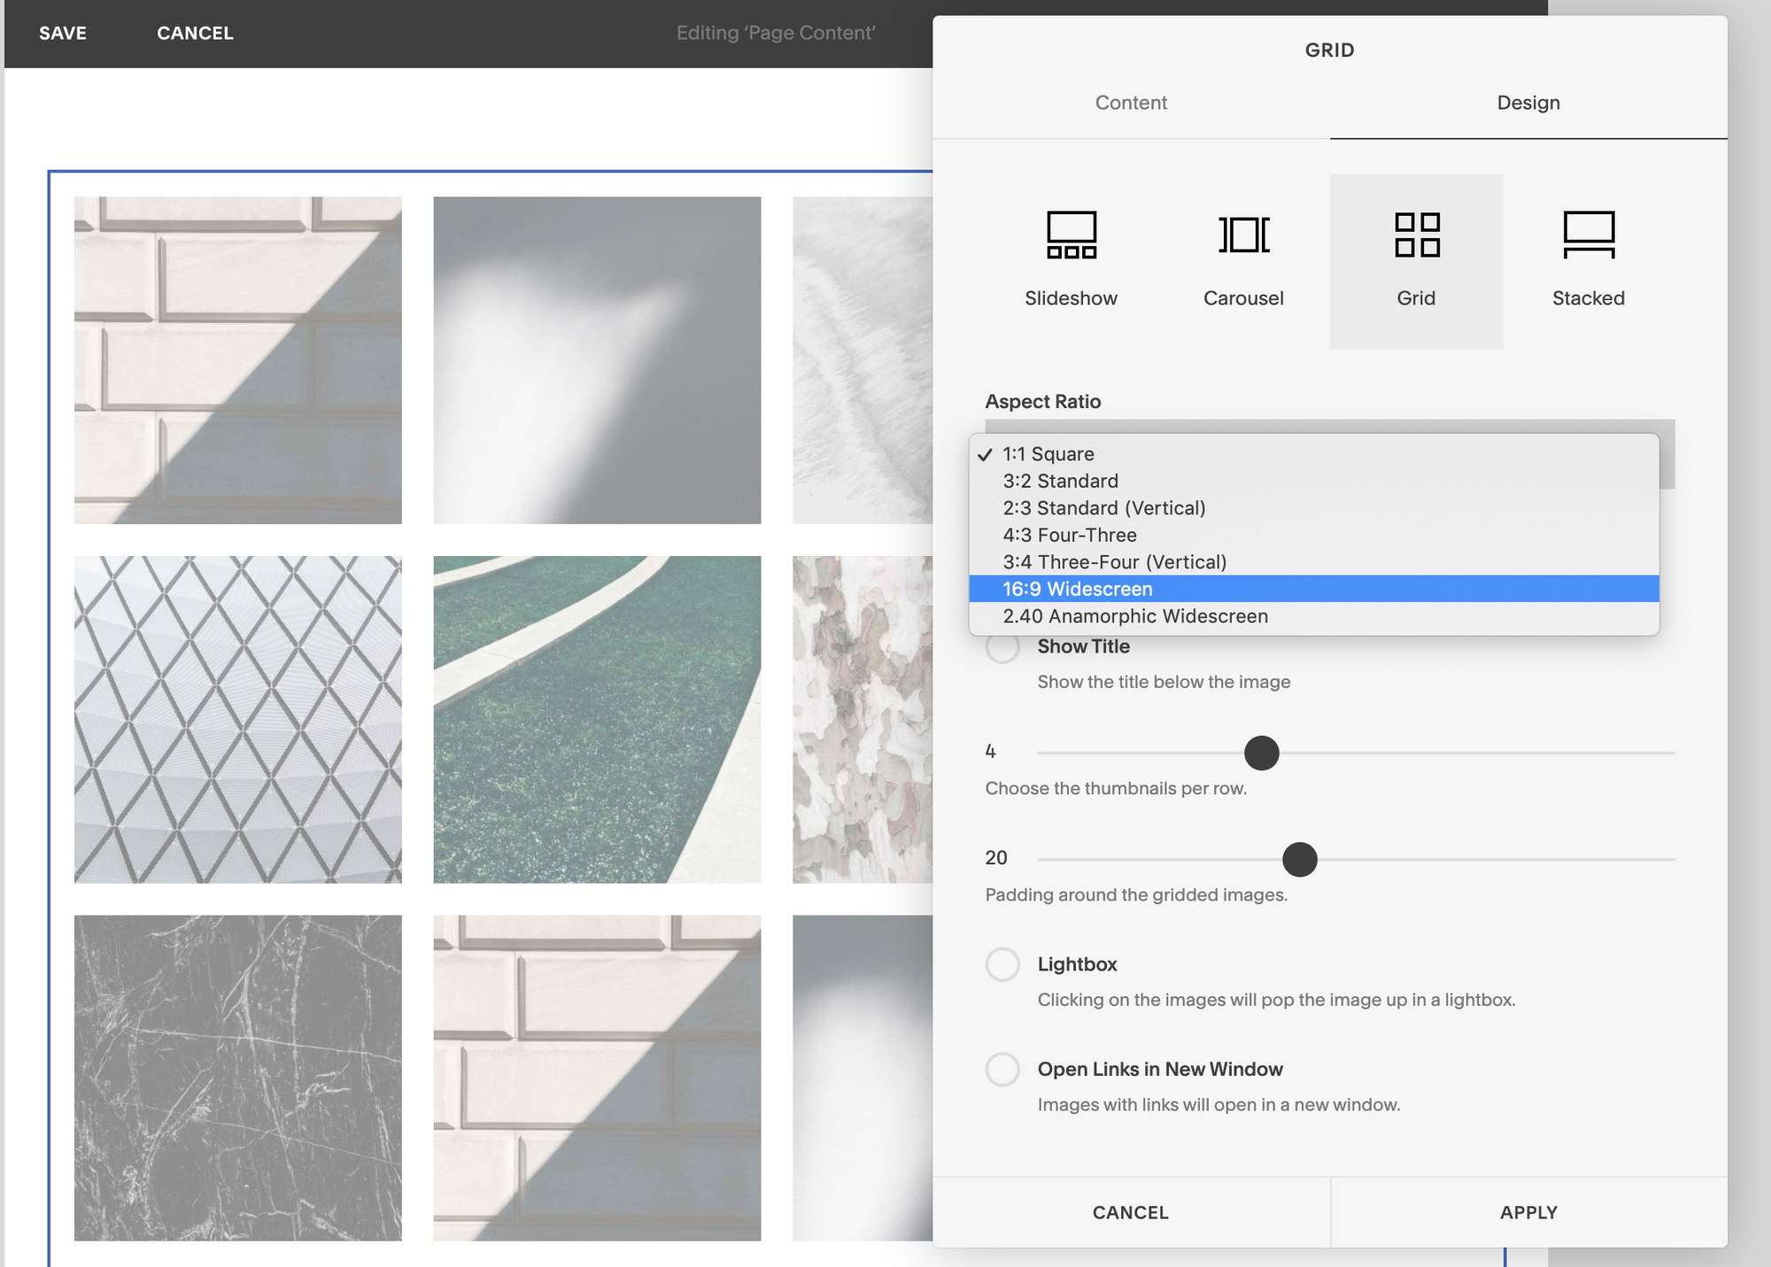The width and height of the screenshot is (1771, 1267).
Task: Pick 2.40 Anamorphic Widescreen option
Action: click(1134, 616)
